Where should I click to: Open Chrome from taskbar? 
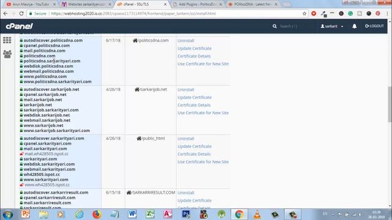pyautogui.click(x=239, y=215)
